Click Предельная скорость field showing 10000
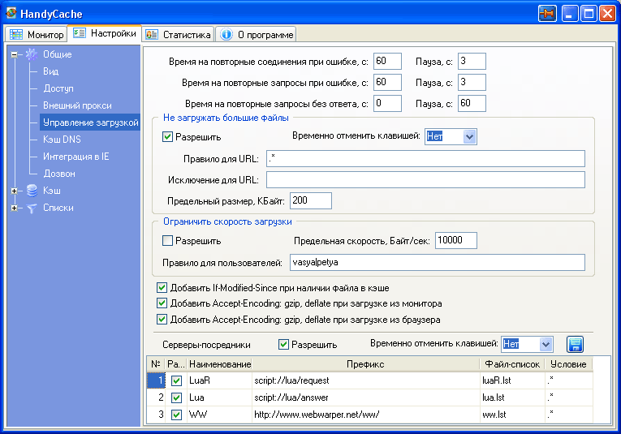 click(456, 241)
